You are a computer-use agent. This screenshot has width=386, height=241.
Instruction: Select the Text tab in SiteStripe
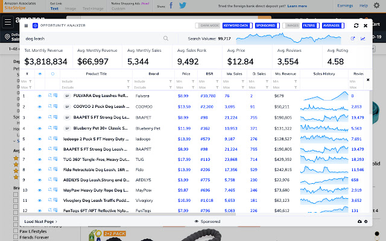click(54, 8)
